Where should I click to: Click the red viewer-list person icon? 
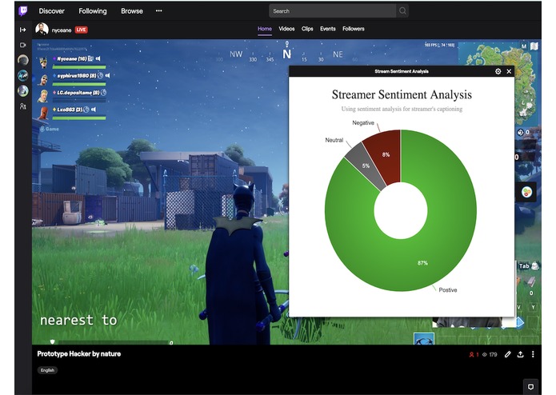tap(472, 354)
